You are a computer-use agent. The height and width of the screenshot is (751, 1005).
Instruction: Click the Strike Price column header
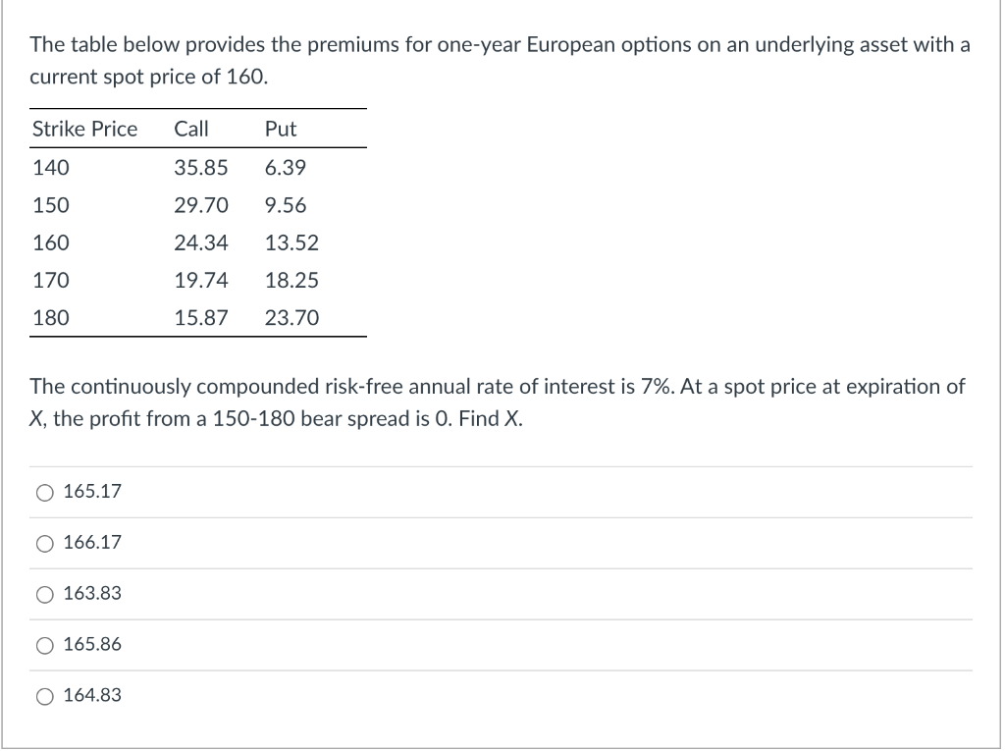(x=84, y=129)
